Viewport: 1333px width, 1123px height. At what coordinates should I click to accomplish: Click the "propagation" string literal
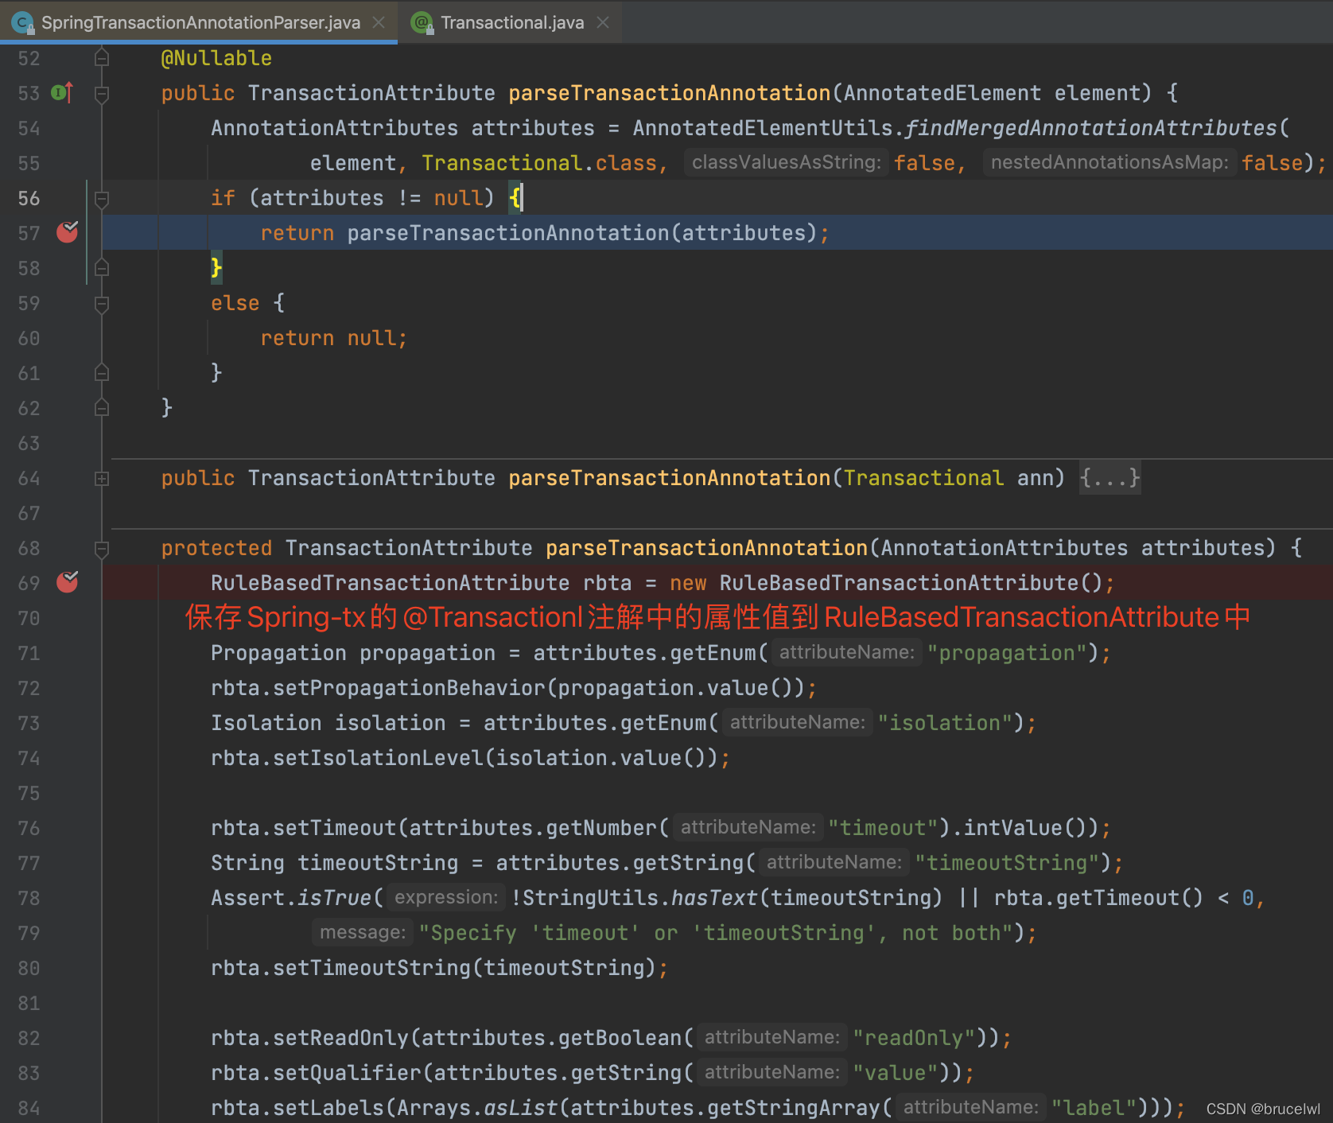tap(1007, 653)
